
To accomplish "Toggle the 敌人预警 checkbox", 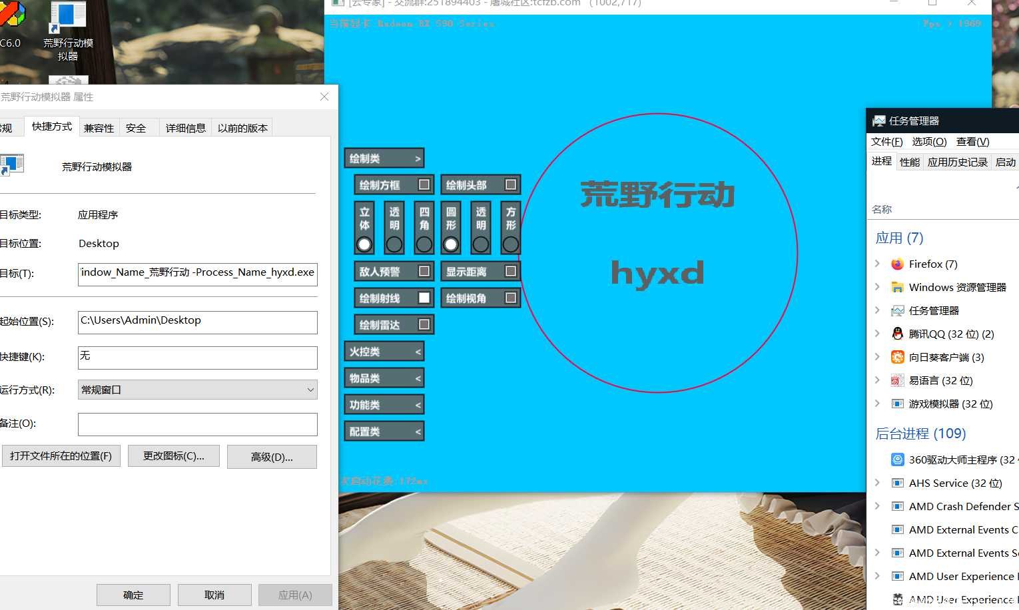I will pos(424,271).
